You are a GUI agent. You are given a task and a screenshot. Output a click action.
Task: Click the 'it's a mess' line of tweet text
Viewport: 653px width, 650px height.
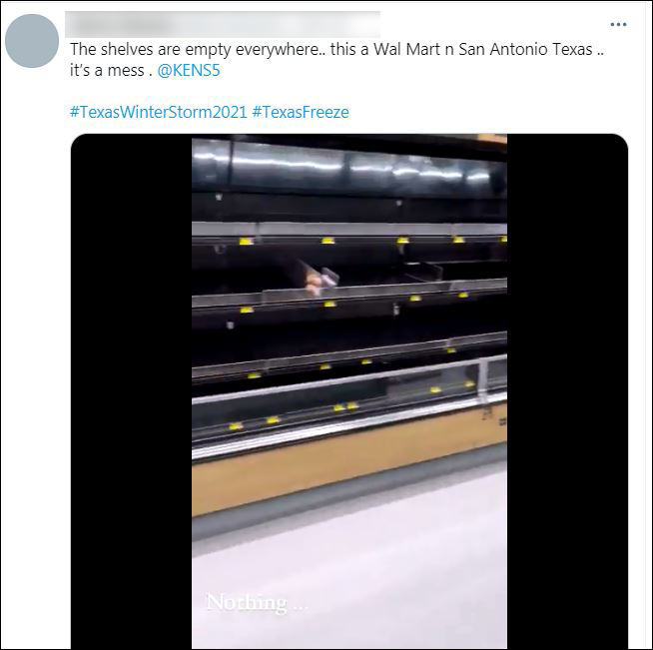[107, 70]
